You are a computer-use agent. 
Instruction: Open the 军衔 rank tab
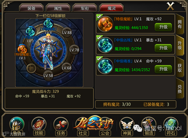[85, 8]
